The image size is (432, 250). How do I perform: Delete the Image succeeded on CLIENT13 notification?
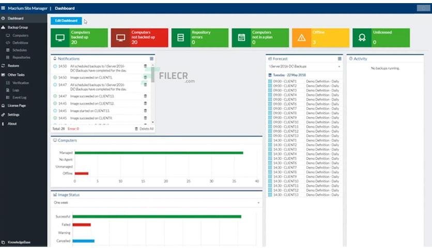tap(145, 96)
